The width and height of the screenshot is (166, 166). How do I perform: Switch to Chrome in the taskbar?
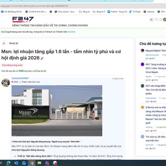(x=32, y=163)
